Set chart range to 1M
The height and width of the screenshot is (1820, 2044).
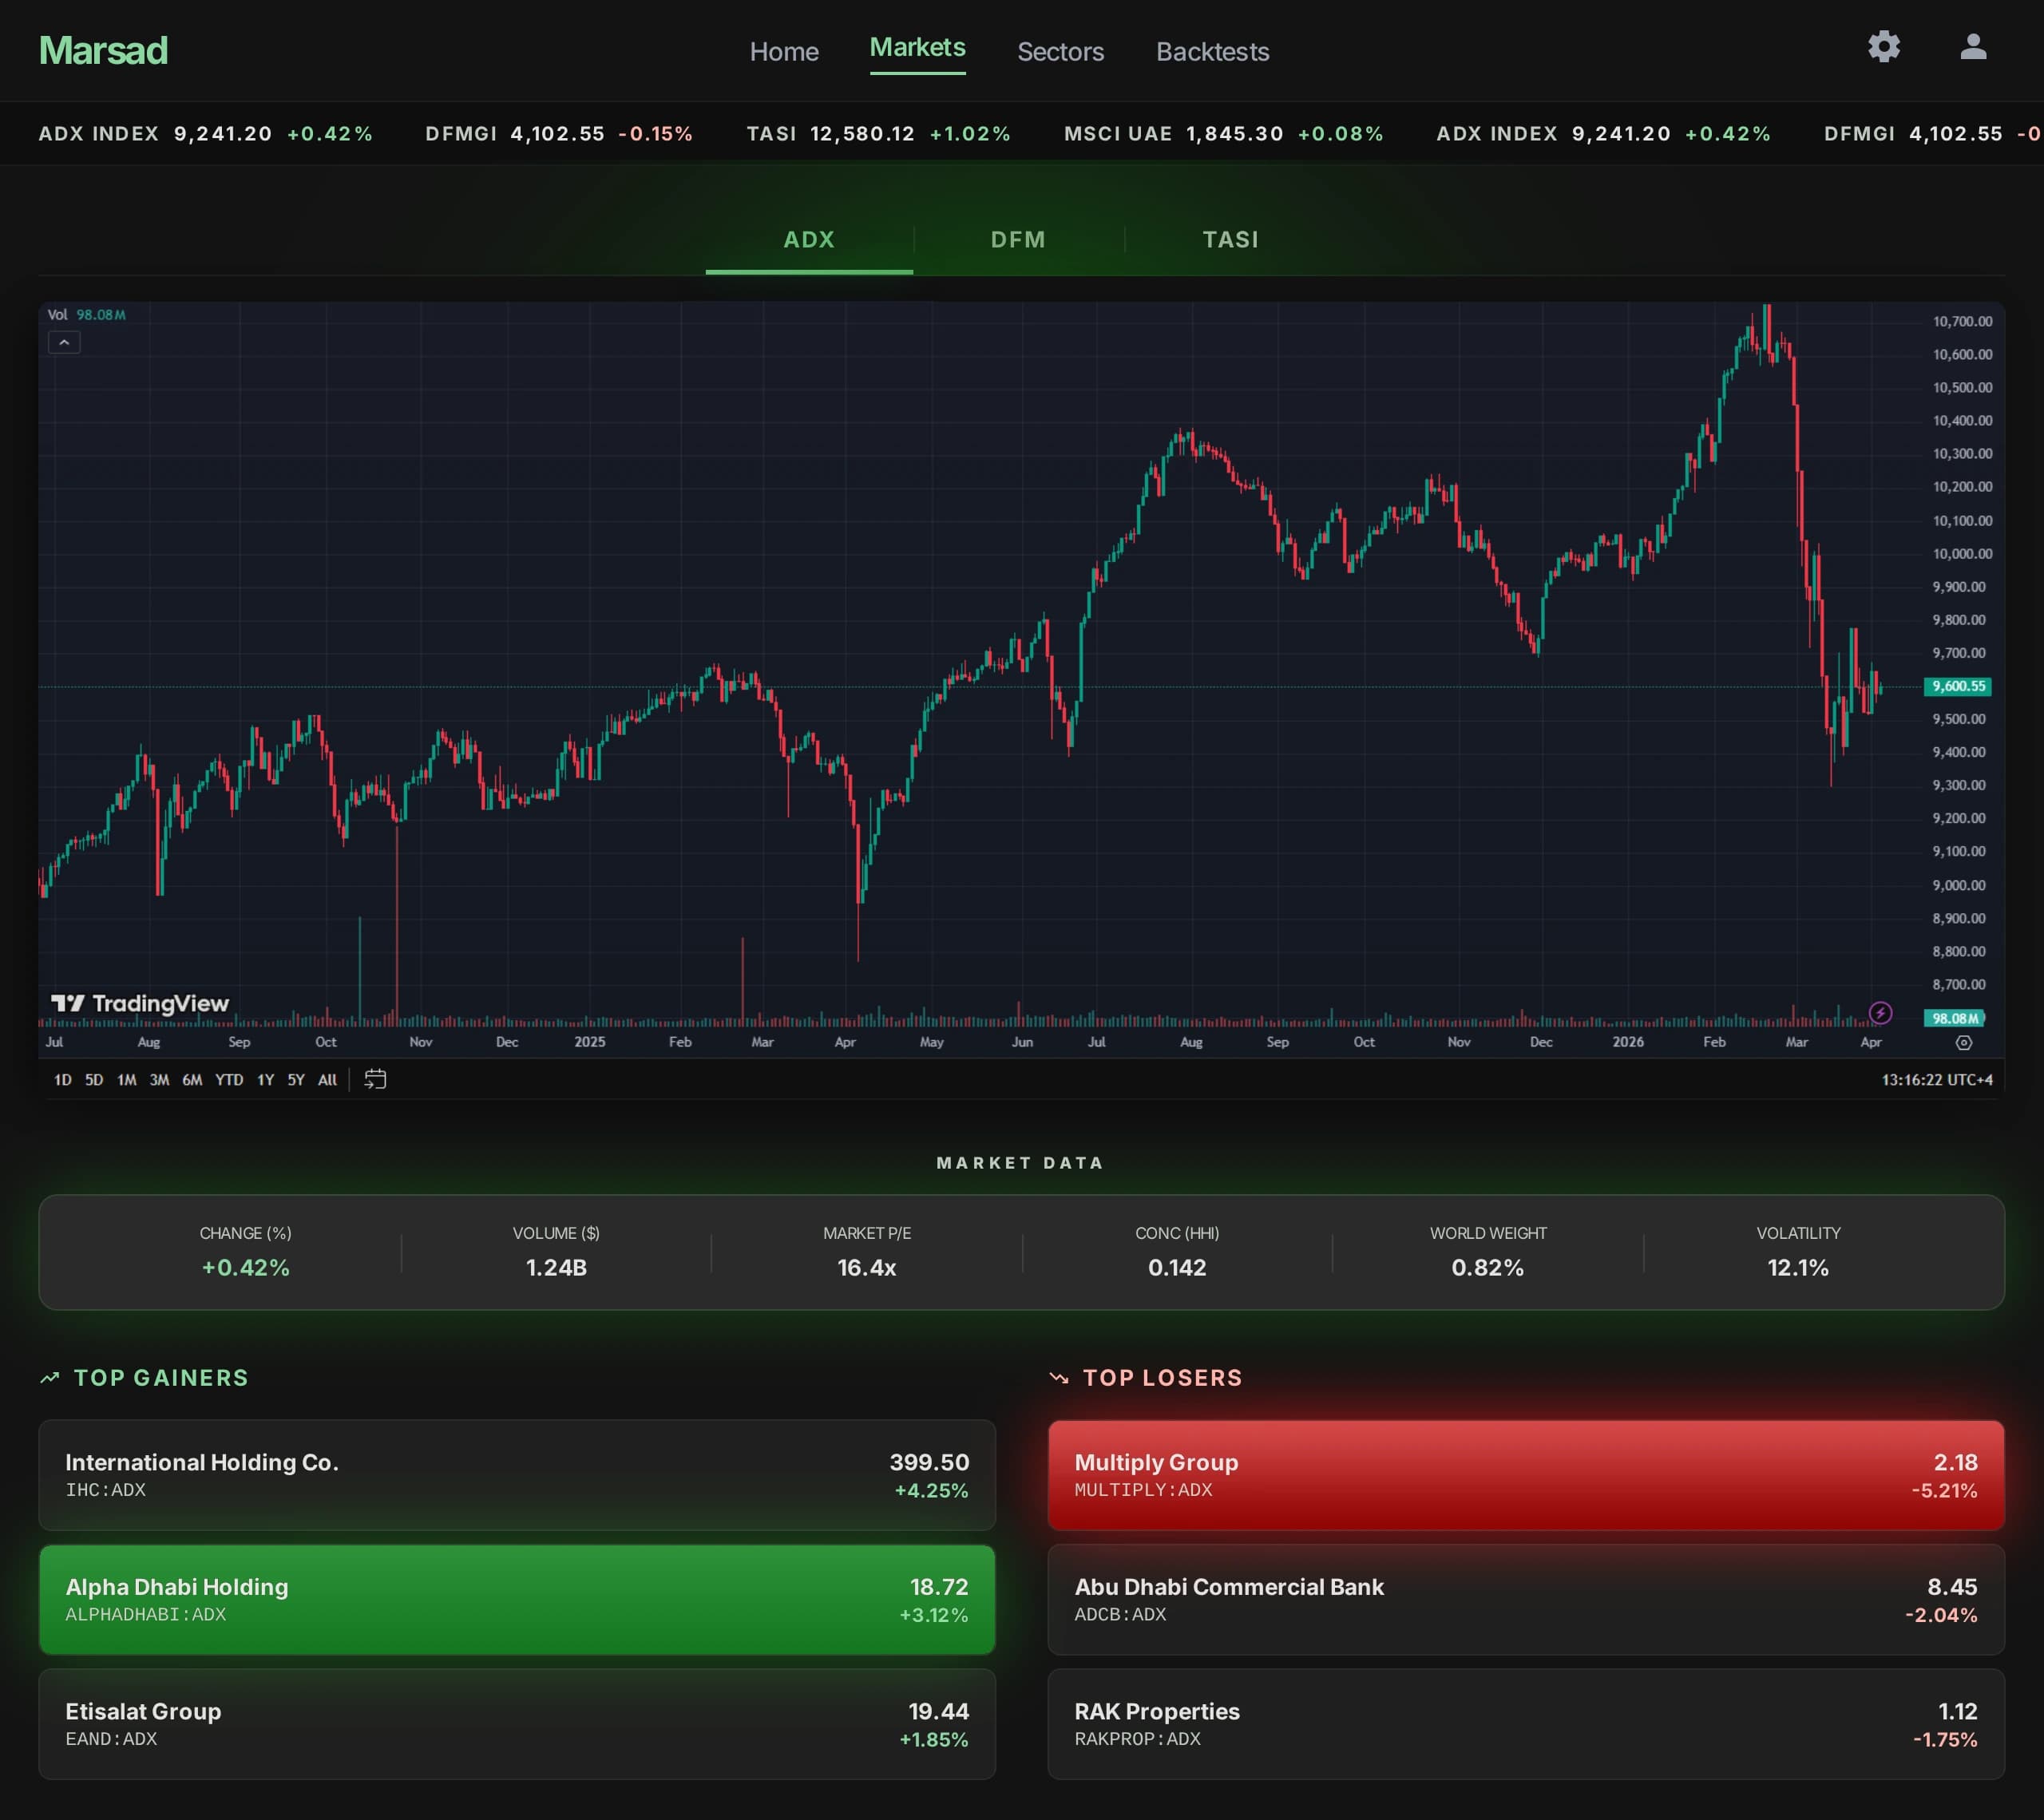coord(127,1080)
